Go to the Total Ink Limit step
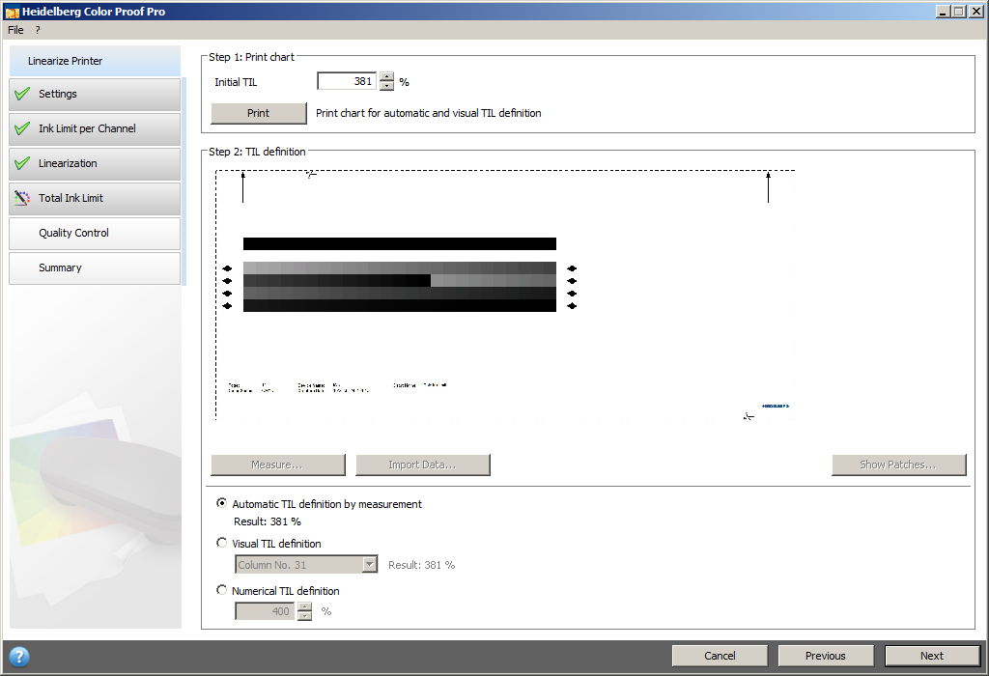This screenshot has width=989, height=676. pos(95,198)
